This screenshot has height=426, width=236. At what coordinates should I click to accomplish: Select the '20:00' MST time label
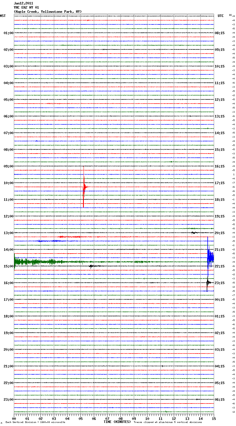coord(9,350)
